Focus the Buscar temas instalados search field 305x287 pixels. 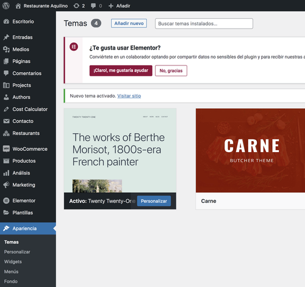pos(204,24)
